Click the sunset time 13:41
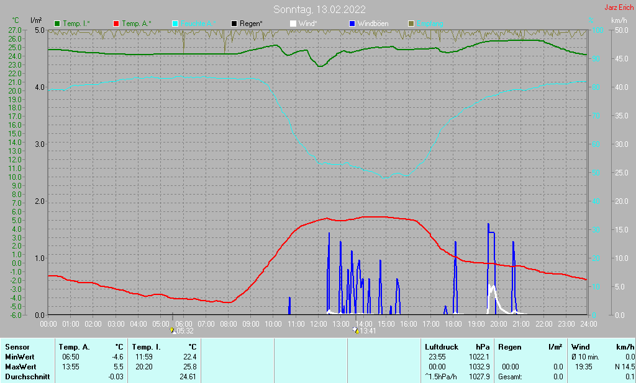 click(x=368, y=331)
